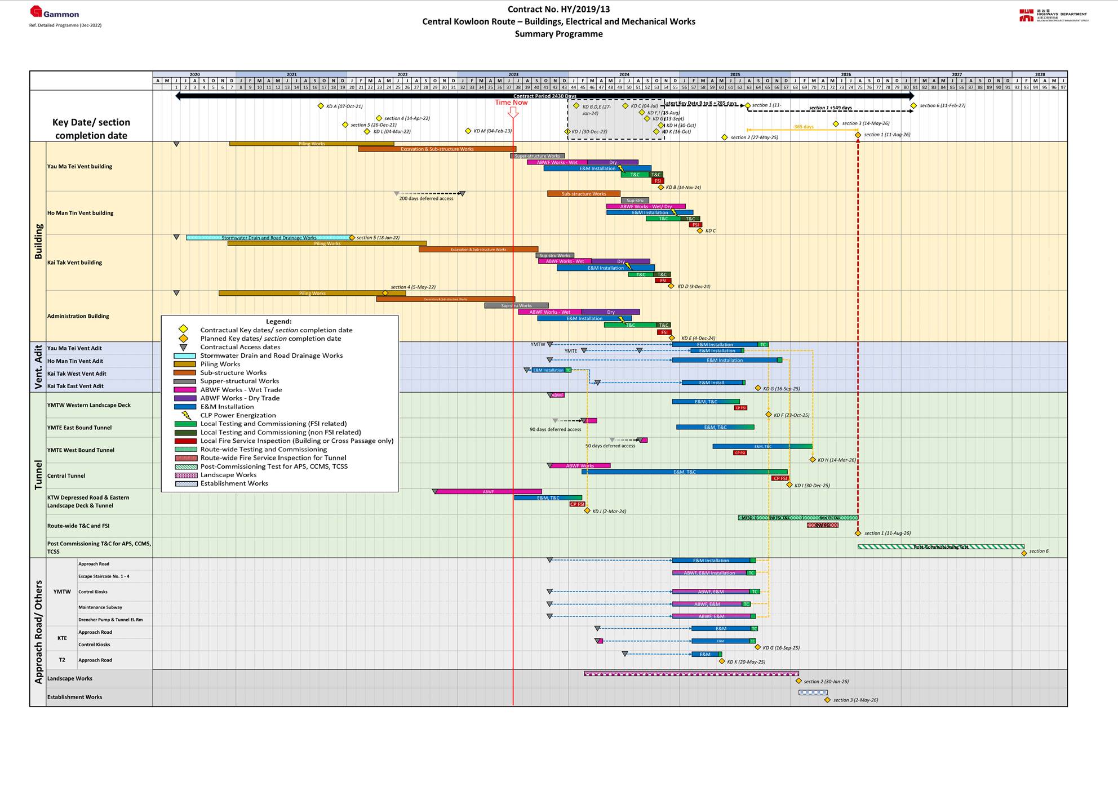Click the Contract Period 2430 Days label
Screen dimensions: 1118x791
(x=545, y=96)
